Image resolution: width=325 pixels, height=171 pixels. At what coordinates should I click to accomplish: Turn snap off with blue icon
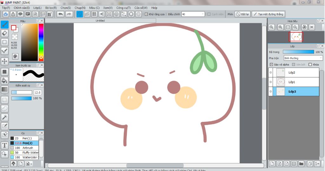80,14
